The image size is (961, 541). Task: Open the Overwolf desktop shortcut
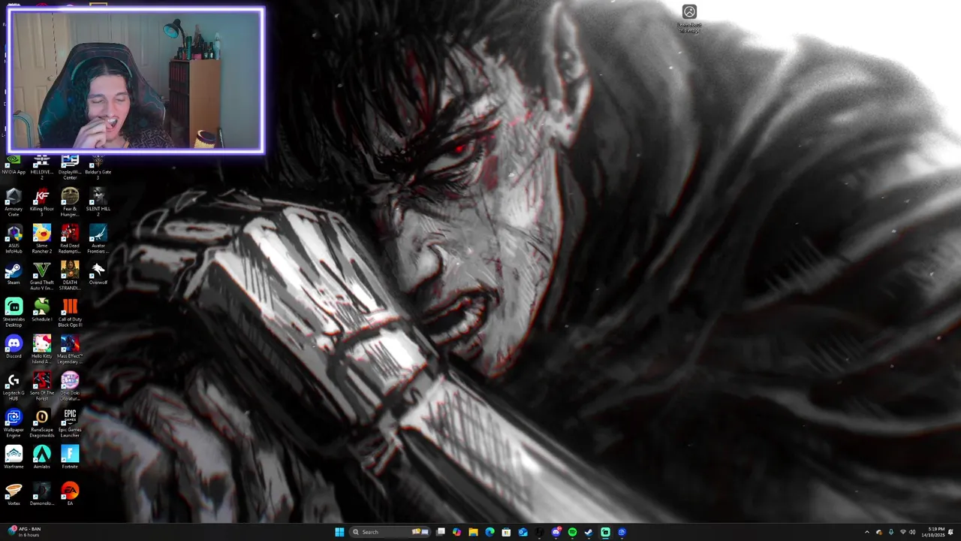click(98, 274)
